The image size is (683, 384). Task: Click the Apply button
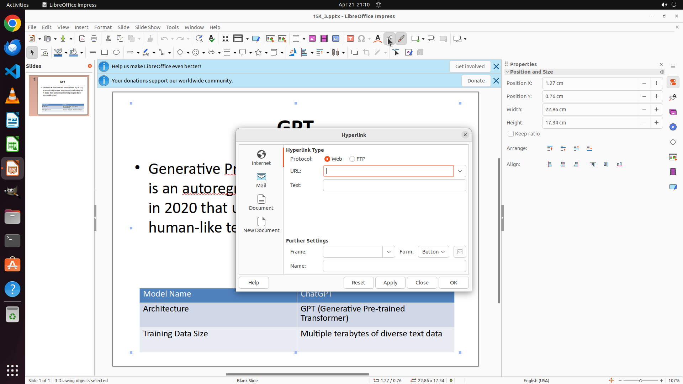click(390, 283)
